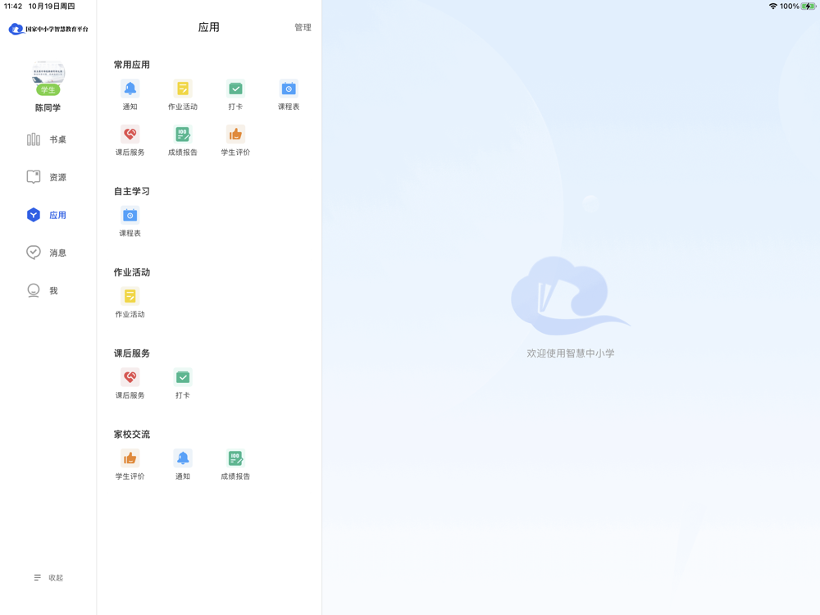
Task: Open 作业活动 in the 常用应用 section
Action: point(183,94)
